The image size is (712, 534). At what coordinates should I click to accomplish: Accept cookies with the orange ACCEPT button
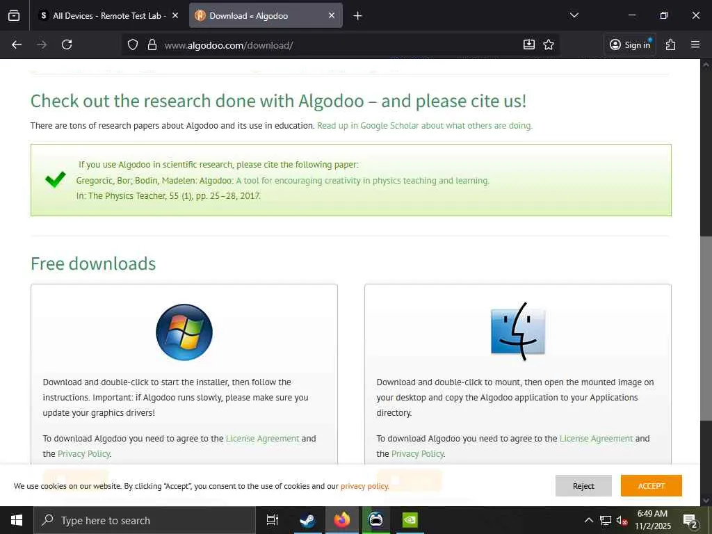click(x=651, y=486)
